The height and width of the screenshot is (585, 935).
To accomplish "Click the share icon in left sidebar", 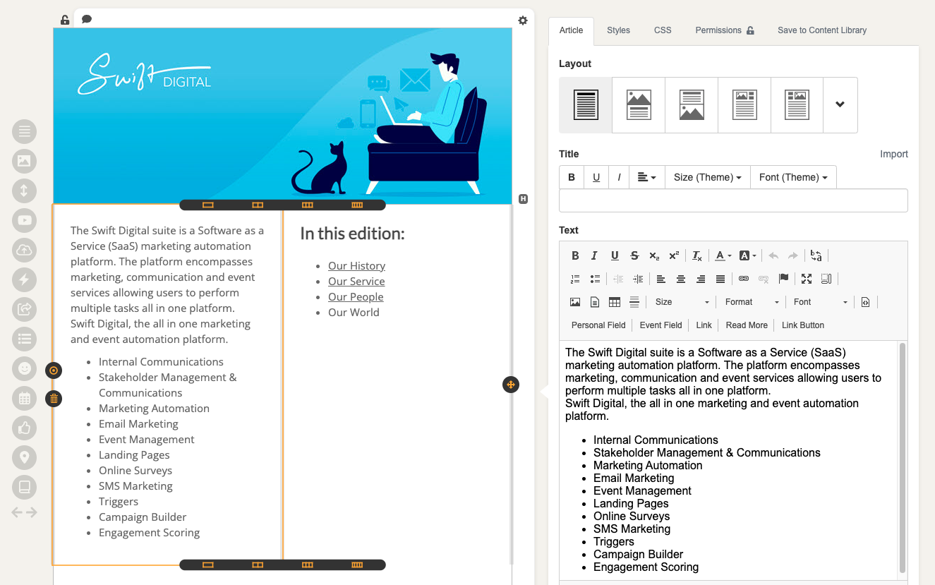I will (x=25, y=309).
